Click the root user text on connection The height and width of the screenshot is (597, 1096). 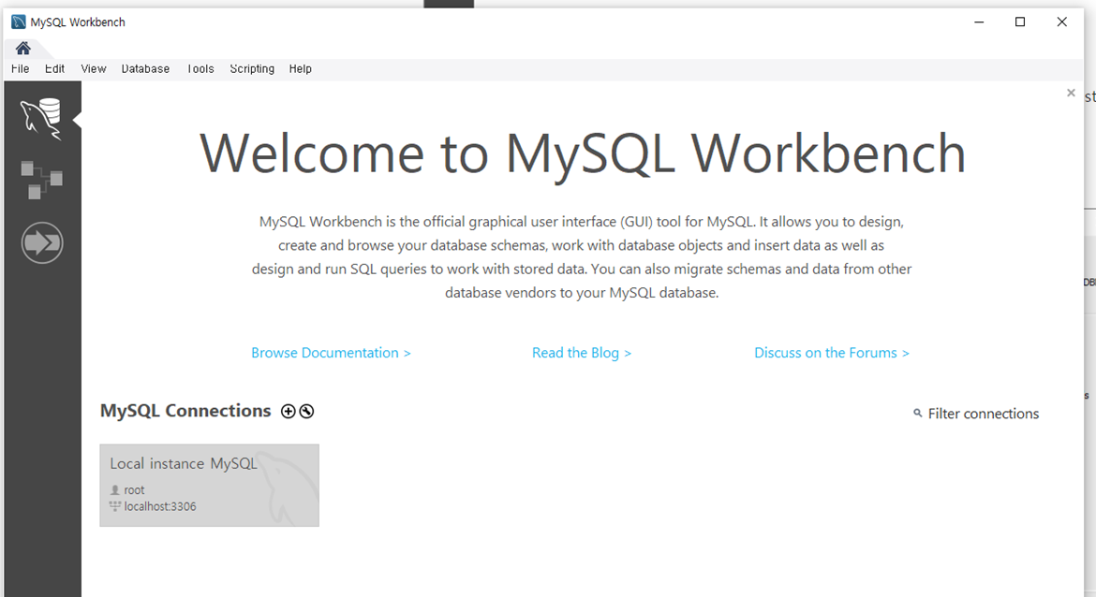click(134, 490)
